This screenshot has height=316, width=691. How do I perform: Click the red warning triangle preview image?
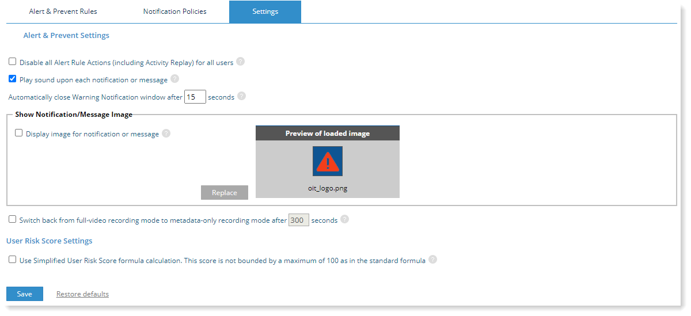point(328,161)
